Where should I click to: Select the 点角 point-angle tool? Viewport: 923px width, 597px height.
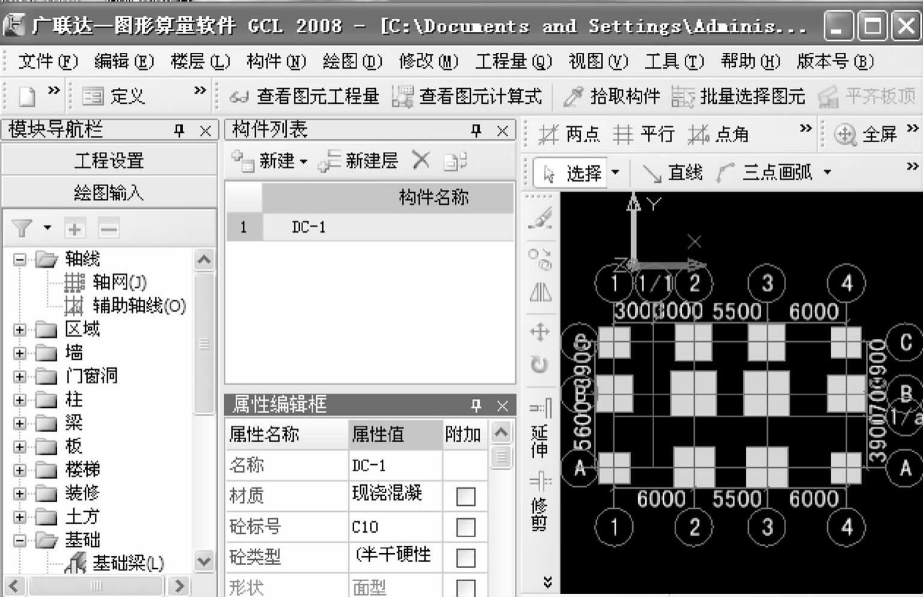tap(719, 134)
